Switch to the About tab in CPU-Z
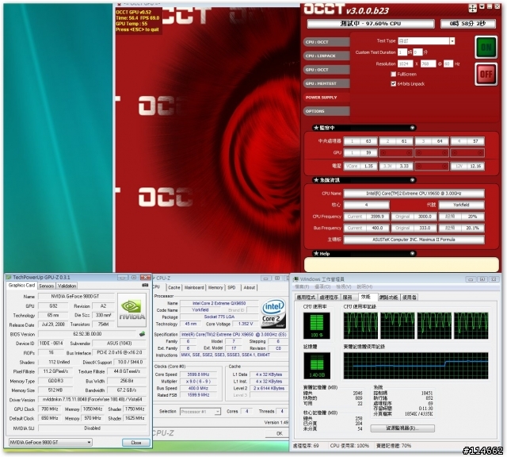The image size is (507, 457). coord(250,288)
